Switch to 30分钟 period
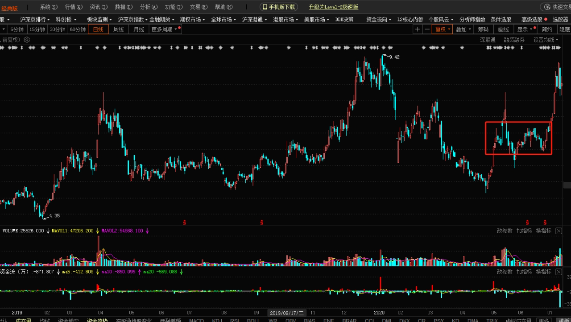Screen dimensions: 571x322 [57, 29]
